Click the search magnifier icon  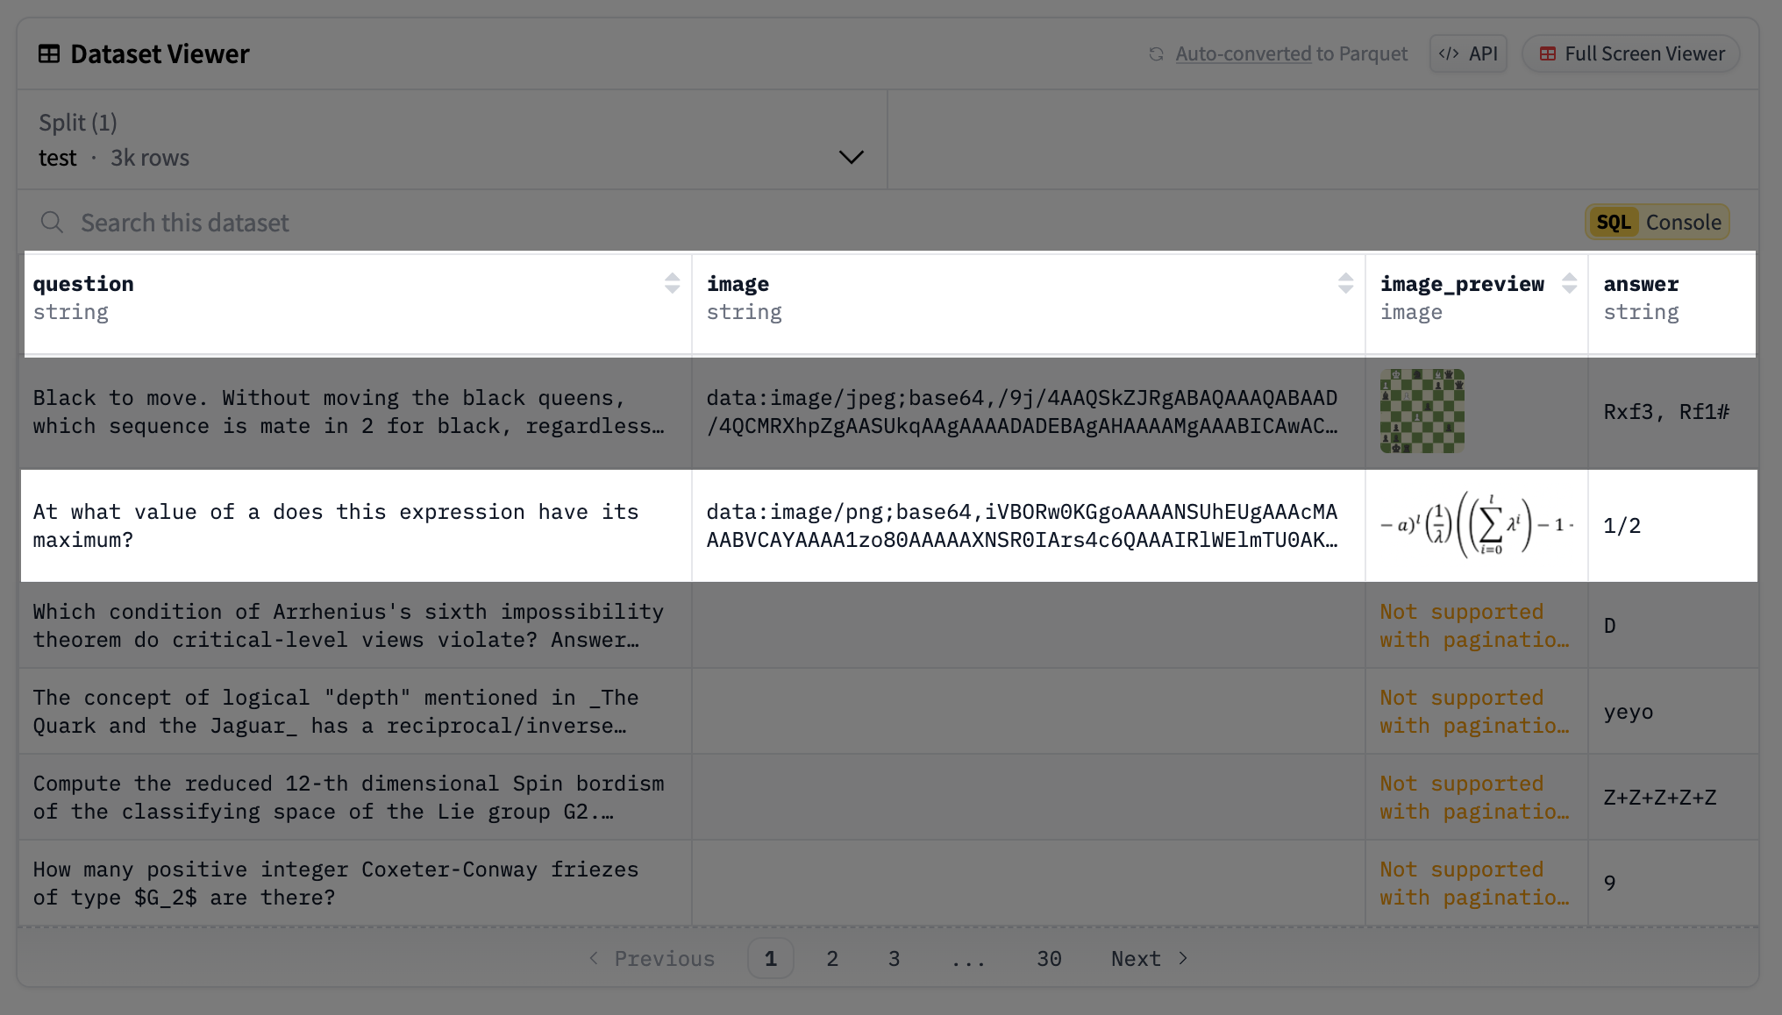click(52, 223)
